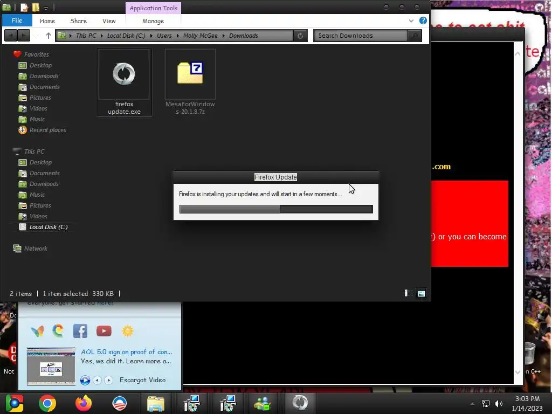Screen dimensions: 552x414
Task: Go up one folder level
Action: pos(48,36)
